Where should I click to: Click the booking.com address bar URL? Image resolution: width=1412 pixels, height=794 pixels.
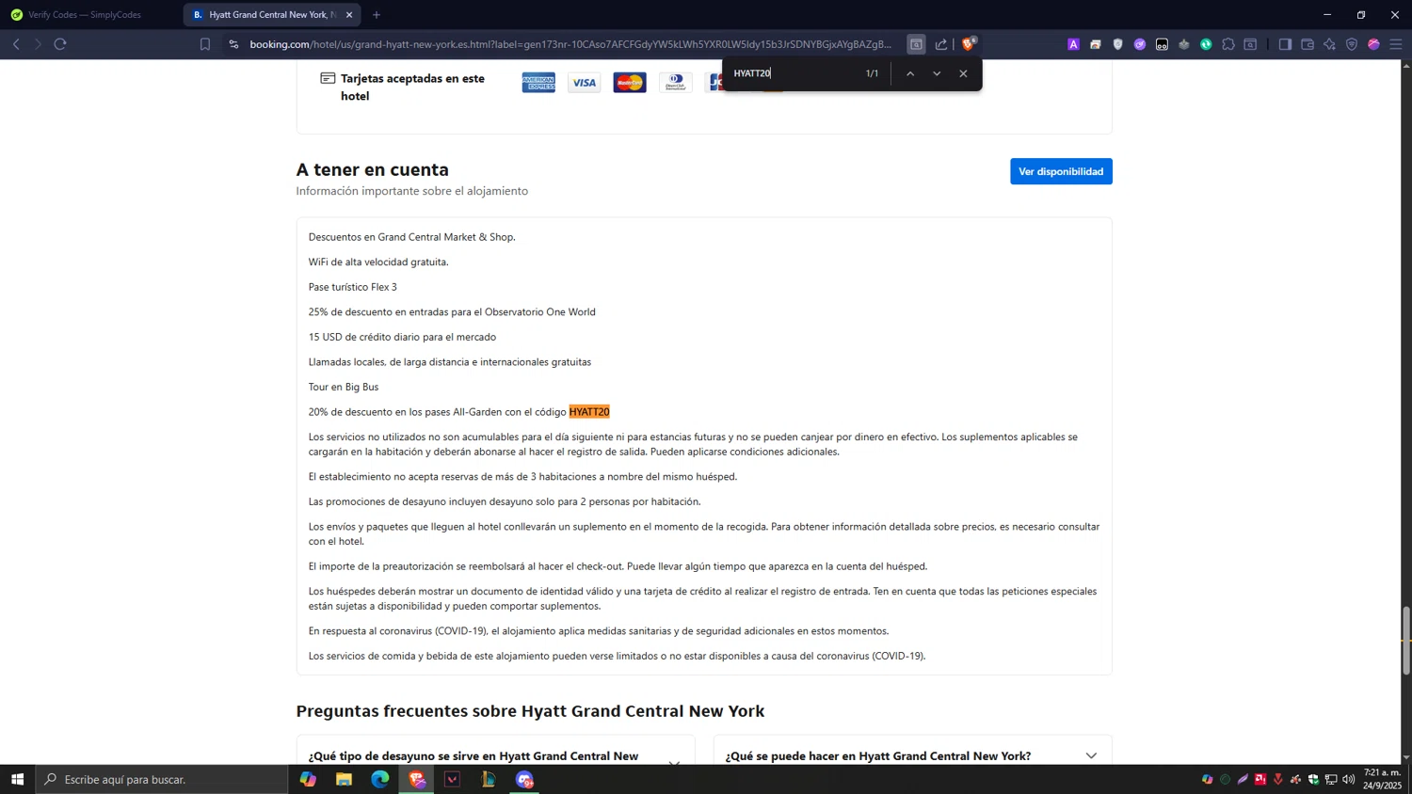pos(570,44)
